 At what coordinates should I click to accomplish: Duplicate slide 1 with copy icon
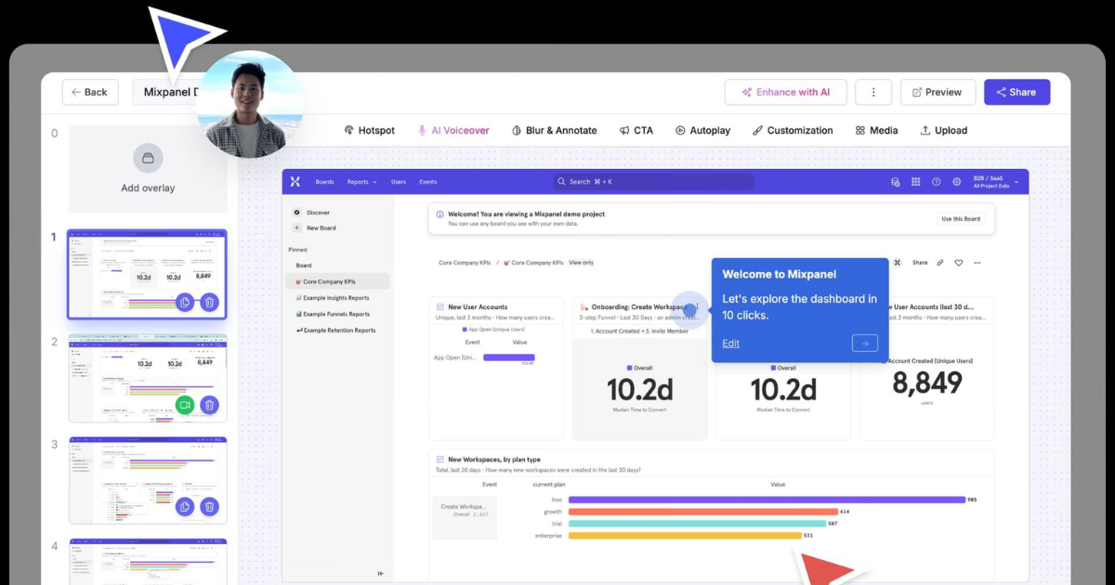pyautogui.click(x=185, y=302)
